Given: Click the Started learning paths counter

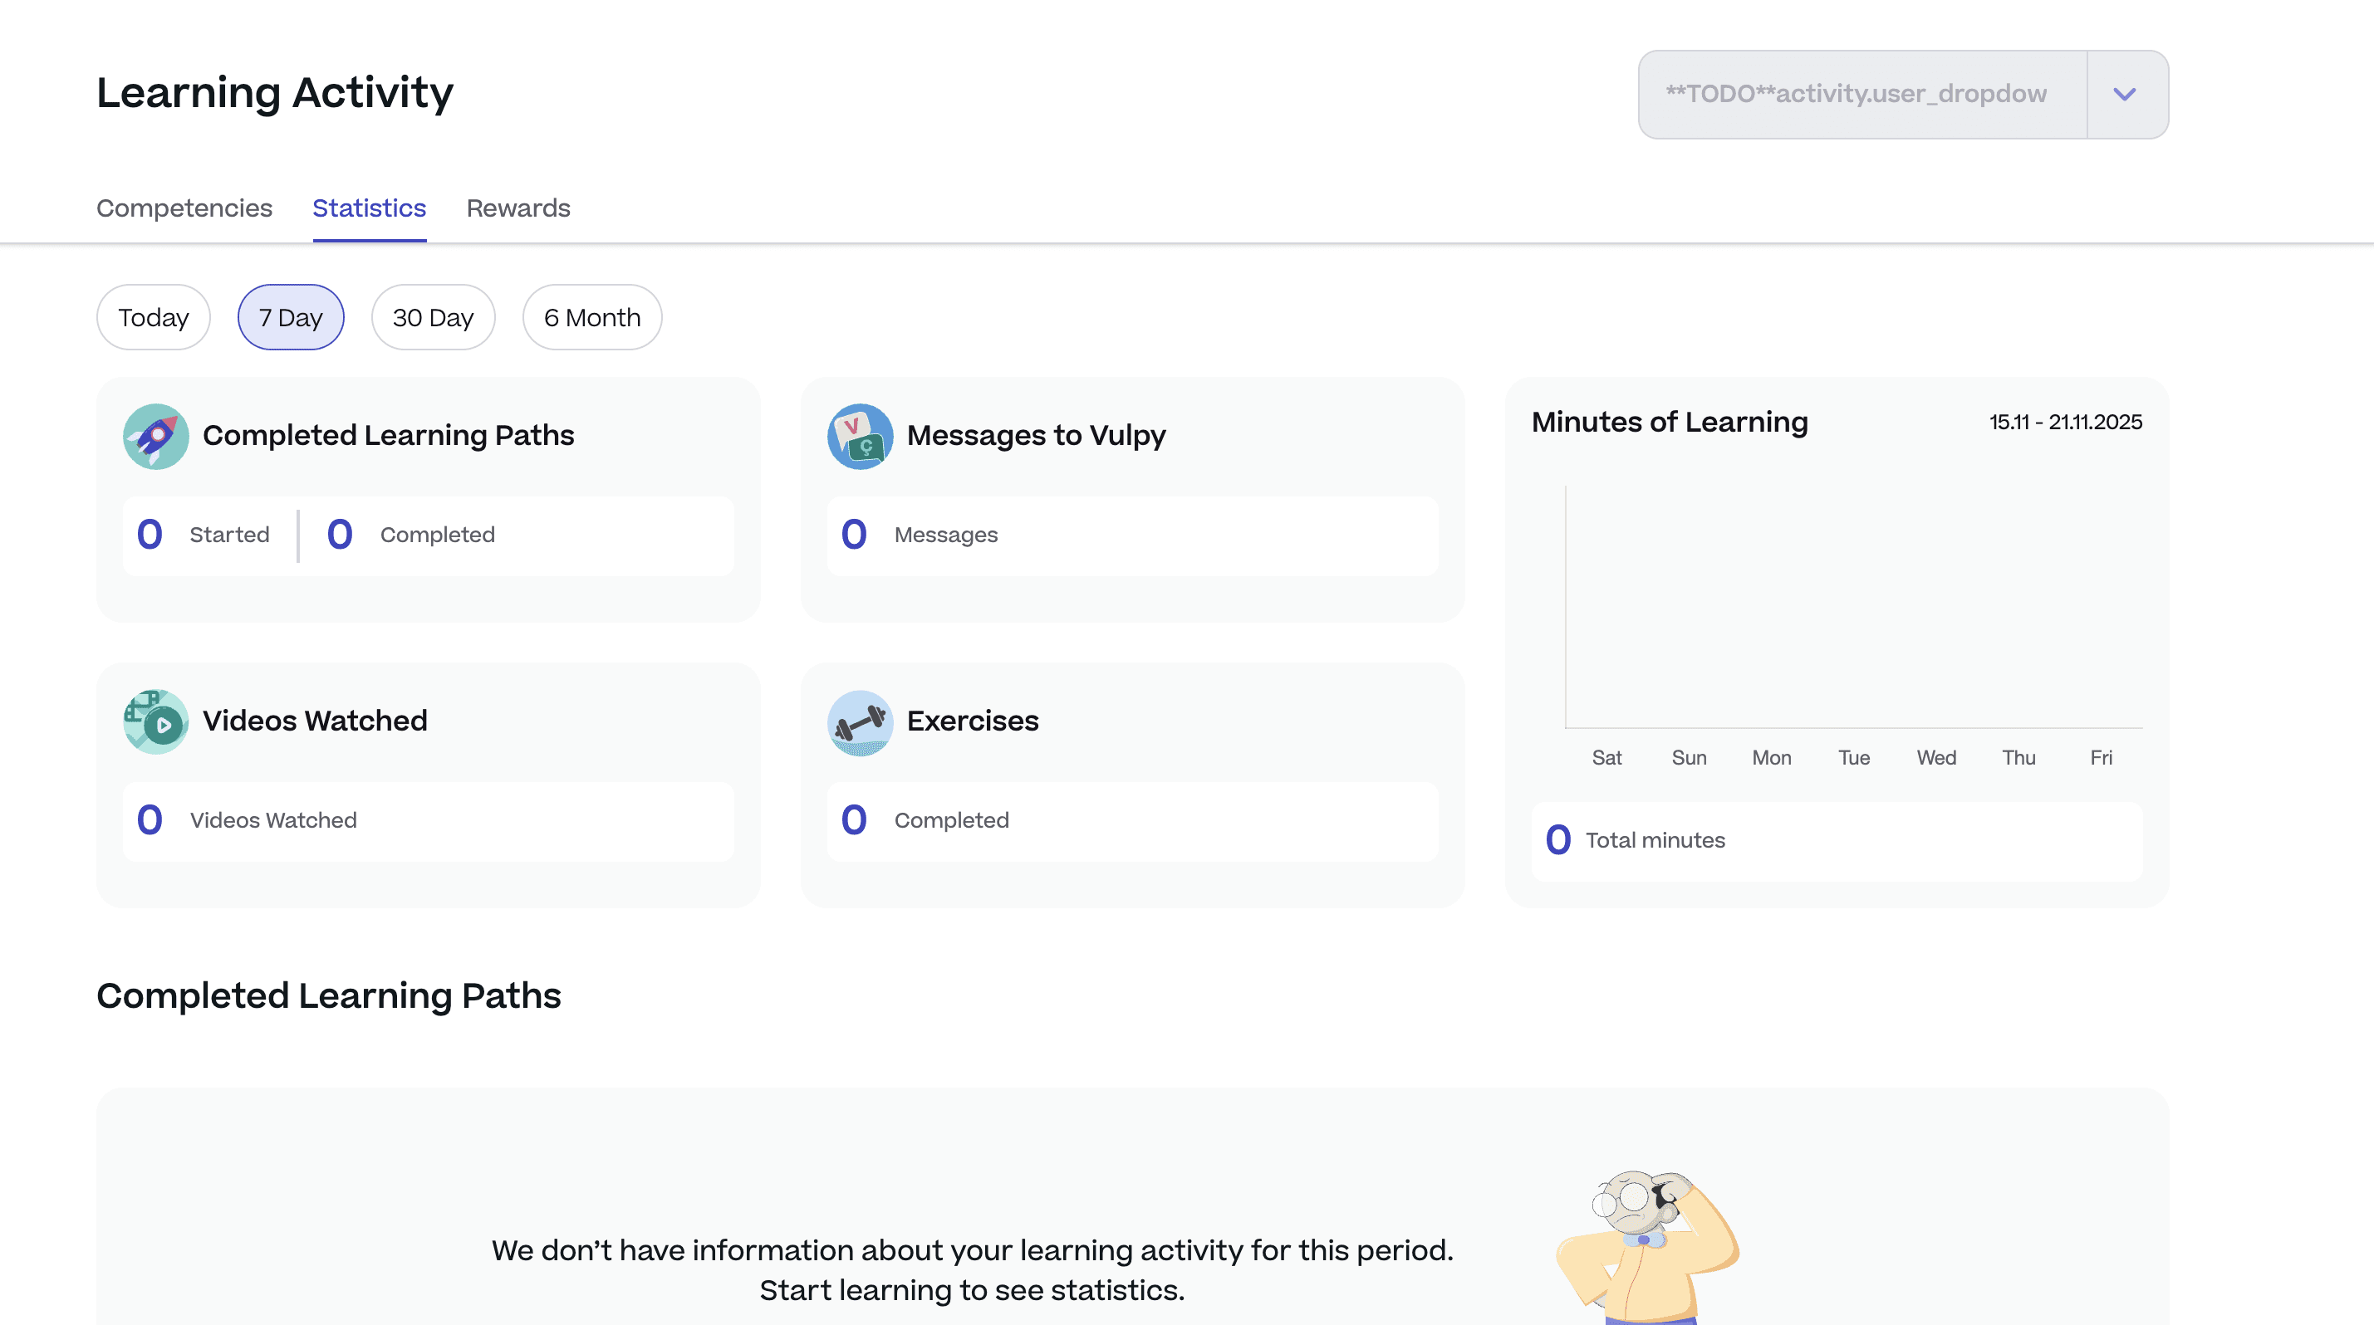Looking at the screenshot, I should click(x=204, y=535).
